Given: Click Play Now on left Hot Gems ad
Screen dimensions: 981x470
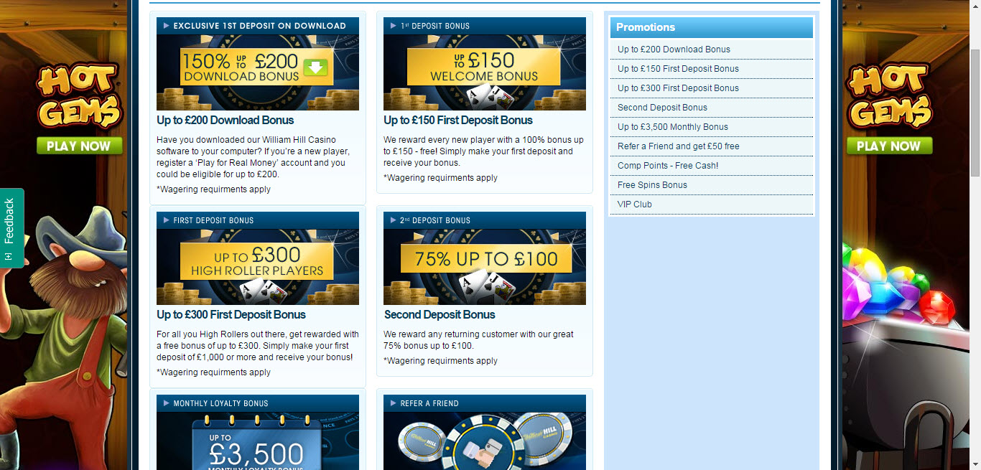Looking at the screenshot, I should click(80, 146).
